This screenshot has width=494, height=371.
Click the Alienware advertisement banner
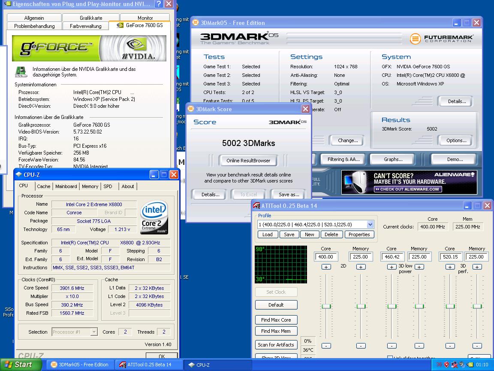[x=409, y=182]
